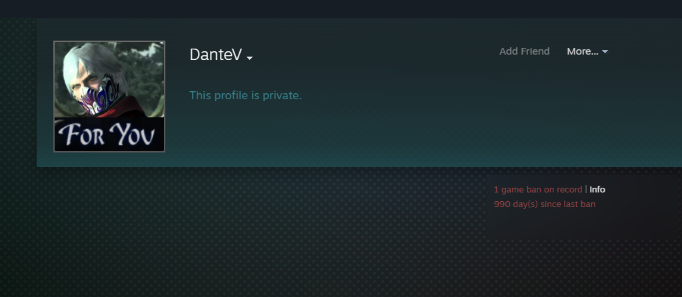Click the More... menu label
Viewport: 682px width, 297px height.
point(583,51)
